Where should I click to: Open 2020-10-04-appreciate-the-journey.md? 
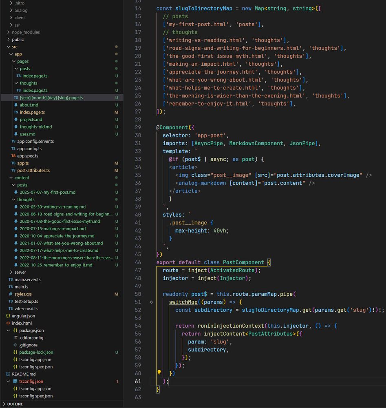[x=57, y=236]
